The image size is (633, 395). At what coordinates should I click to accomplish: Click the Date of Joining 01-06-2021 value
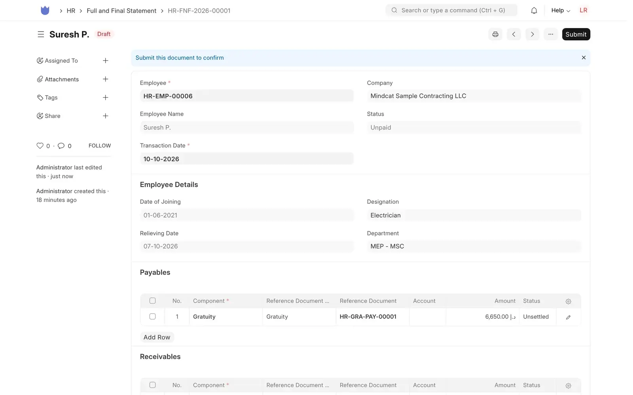coord(160,215)
